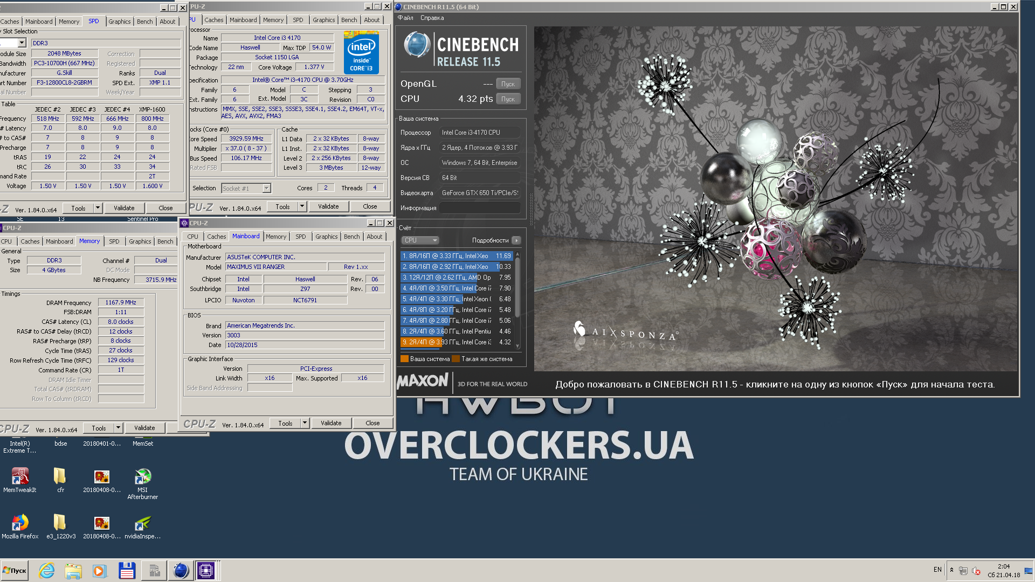Screen dimensions: 1035x582
Task: Click Close in the CPU-Z processor window
Action: point(370,206)
